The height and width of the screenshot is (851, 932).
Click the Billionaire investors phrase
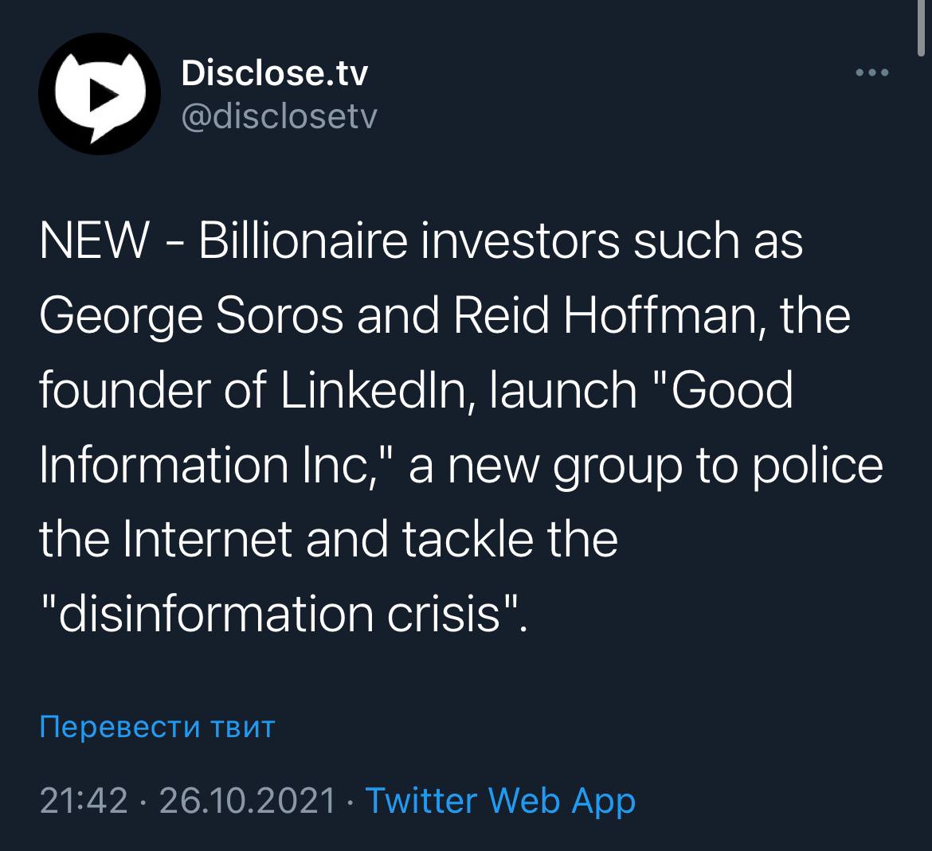406,241
